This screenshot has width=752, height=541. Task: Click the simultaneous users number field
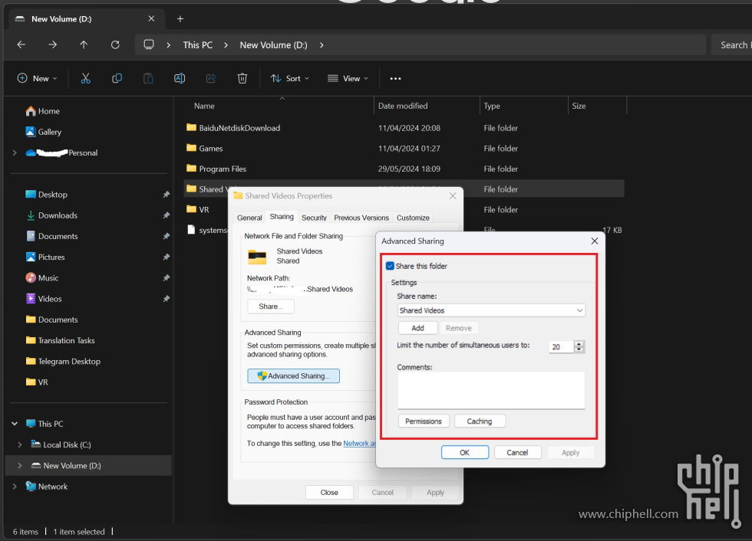click(x=562, y=346)
